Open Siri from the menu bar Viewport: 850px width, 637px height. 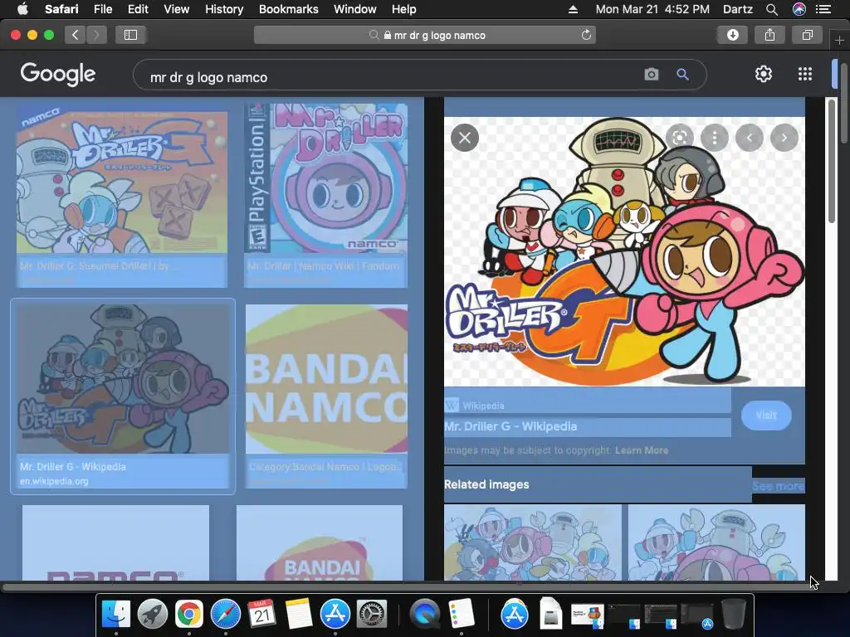[799, 9]
